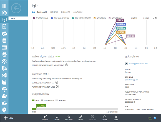Screen dimensions: 161x122
Task: Switch to the Dashboard tab
Action: pos(42,12)
